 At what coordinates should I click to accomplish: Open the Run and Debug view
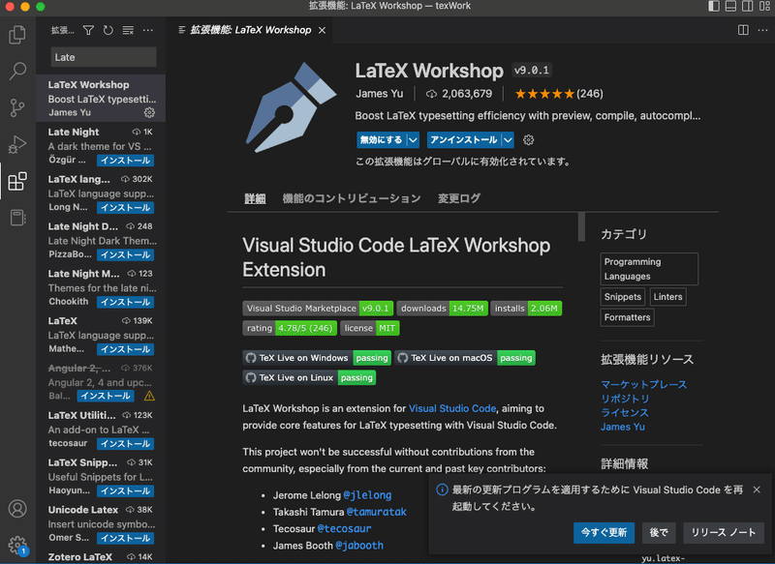tap(17, 145)
